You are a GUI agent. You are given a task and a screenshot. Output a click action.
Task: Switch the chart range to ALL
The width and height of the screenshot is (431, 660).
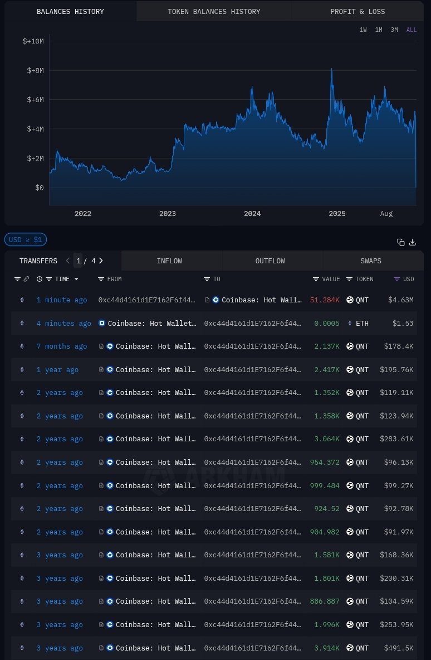(412, 30)
